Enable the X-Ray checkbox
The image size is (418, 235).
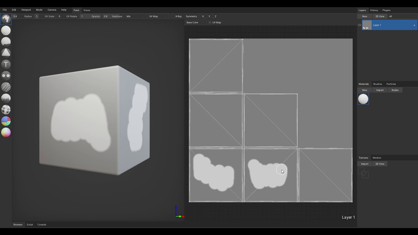tap(173, 16)
